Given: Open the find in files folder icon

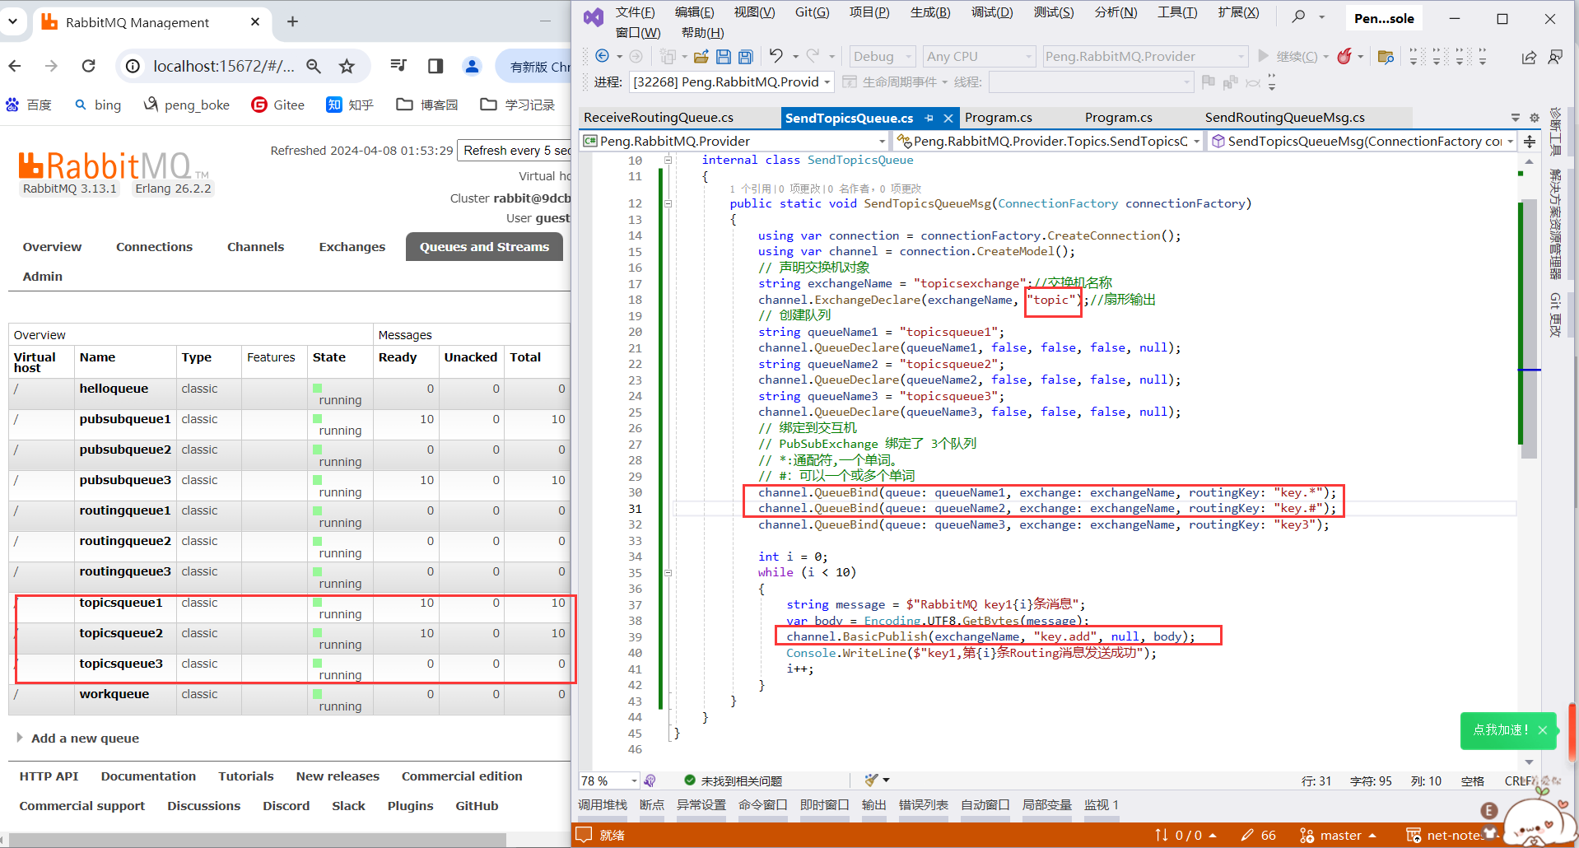Looking at the screenshot, I should coord(1386,57).
